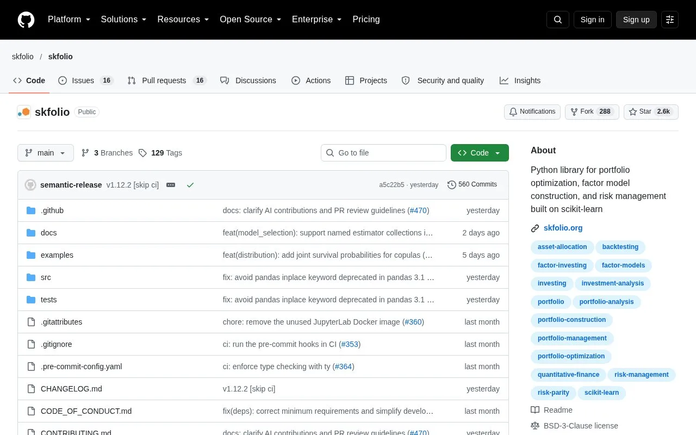Open the Actions tab

pyautogui.click(x=311, y=80)
